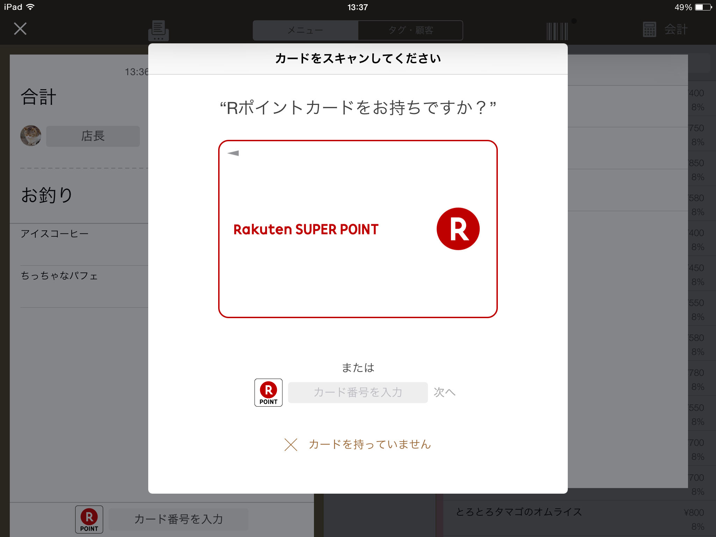Tap the カードをスキャンしてください dialog title
This screenshot has width=716, height=537.
358,58
